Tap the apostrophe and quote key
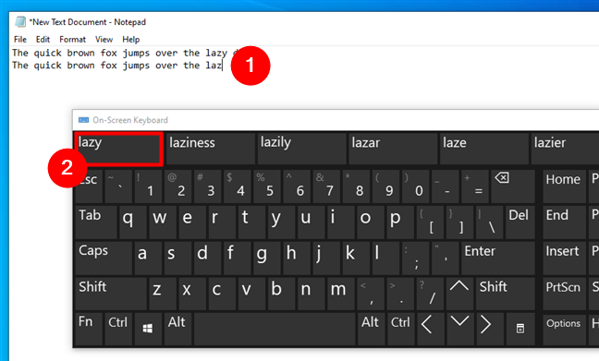 [x=445, y=258]
